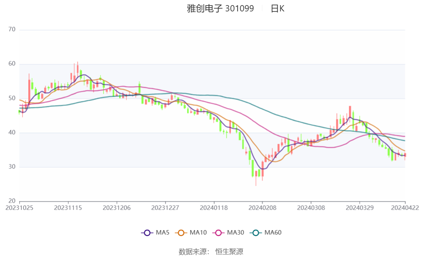Toggle the MA30 legend entry

click(228, 232)
